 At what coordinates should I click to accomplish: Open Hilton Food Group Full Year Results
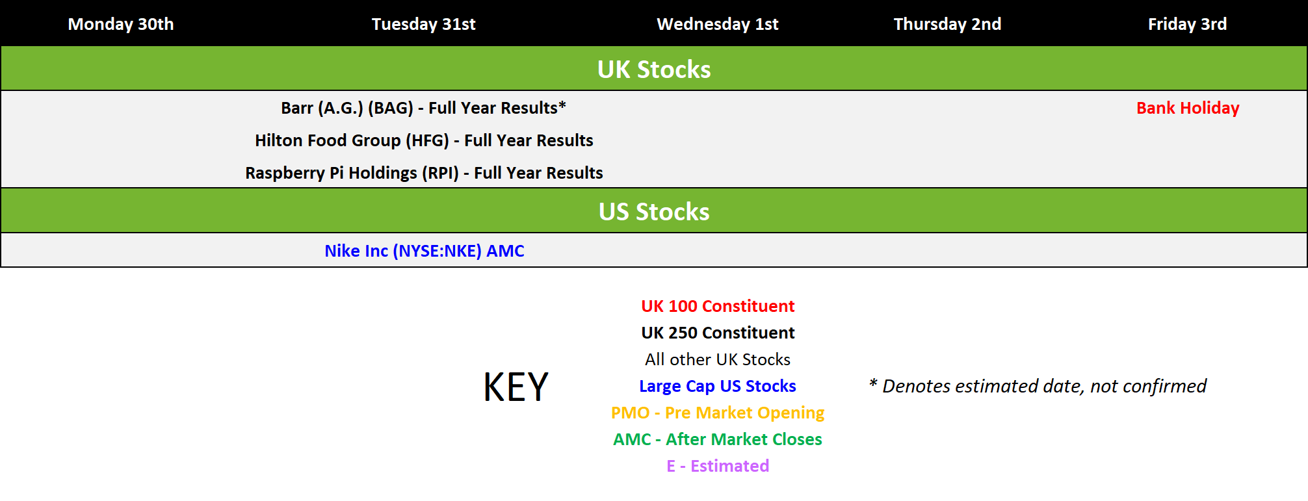(424, 140)
